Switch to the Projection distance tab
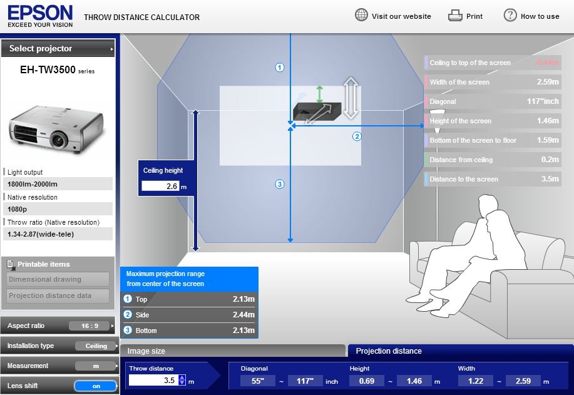 pos(461,351)
